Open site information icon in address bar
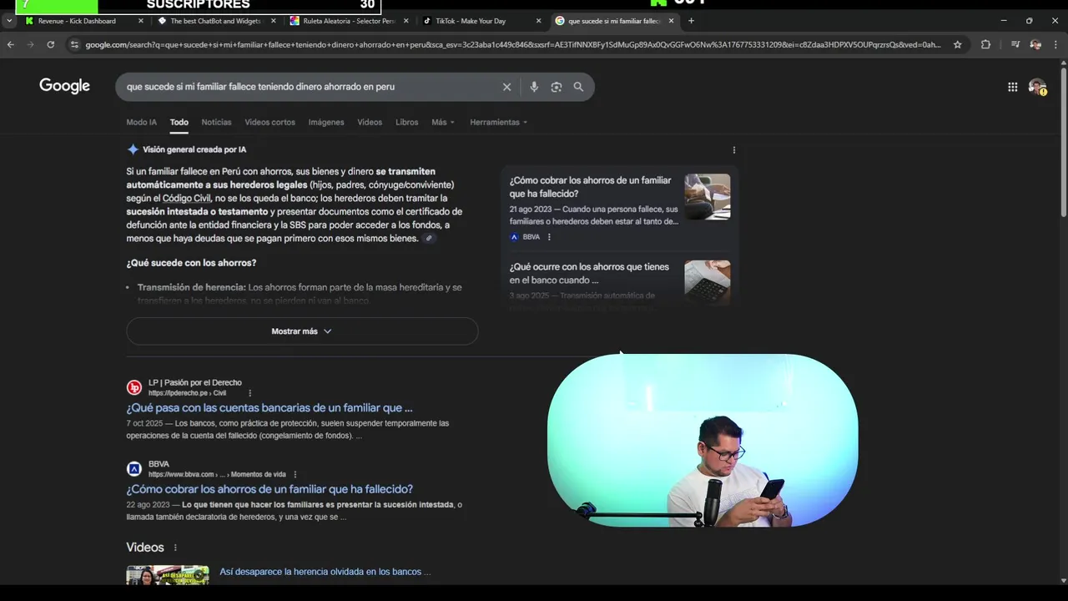The image size is (1068, 601). (74, 44)
